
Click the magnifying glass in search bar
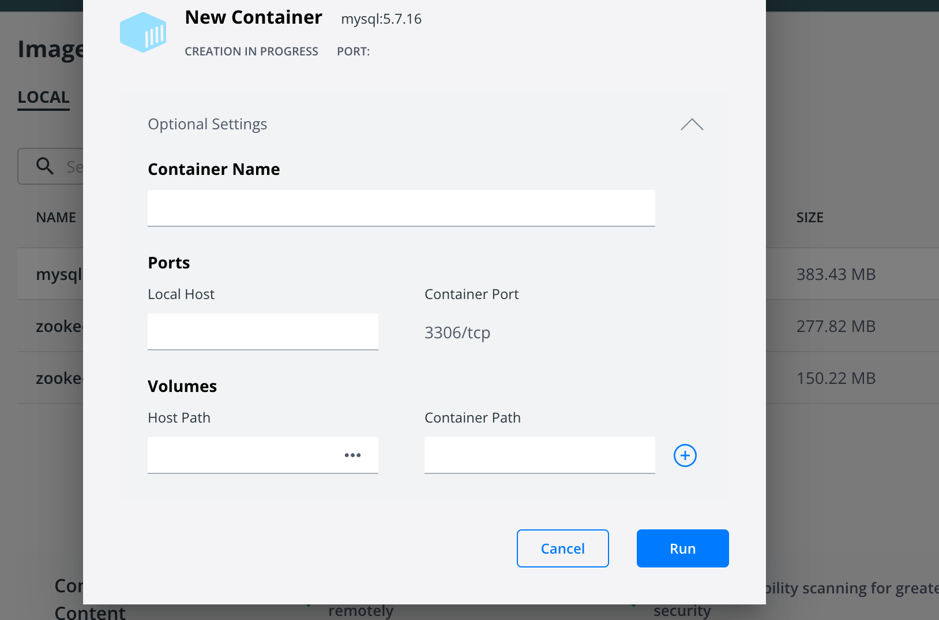point(45,166)
